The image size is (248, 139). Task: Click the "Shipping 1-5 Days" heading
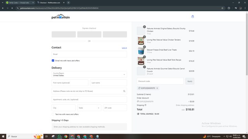pos(60,120)
